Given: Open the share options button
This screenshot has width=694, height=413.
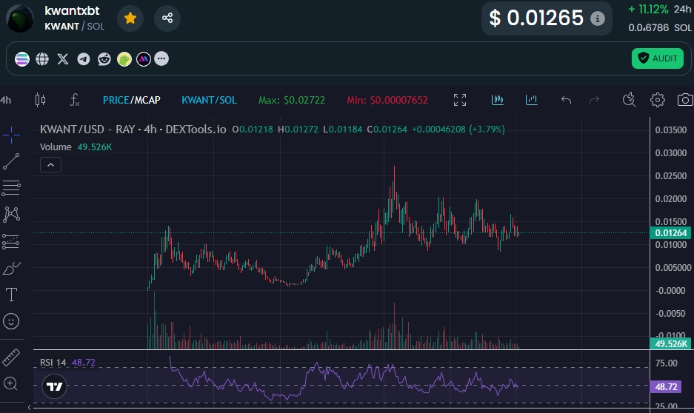Looking at the screenshot, I should click(x=167, y=18).
